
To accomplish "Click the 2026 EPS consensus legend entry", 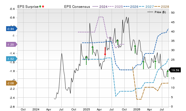I will (131, 7).
